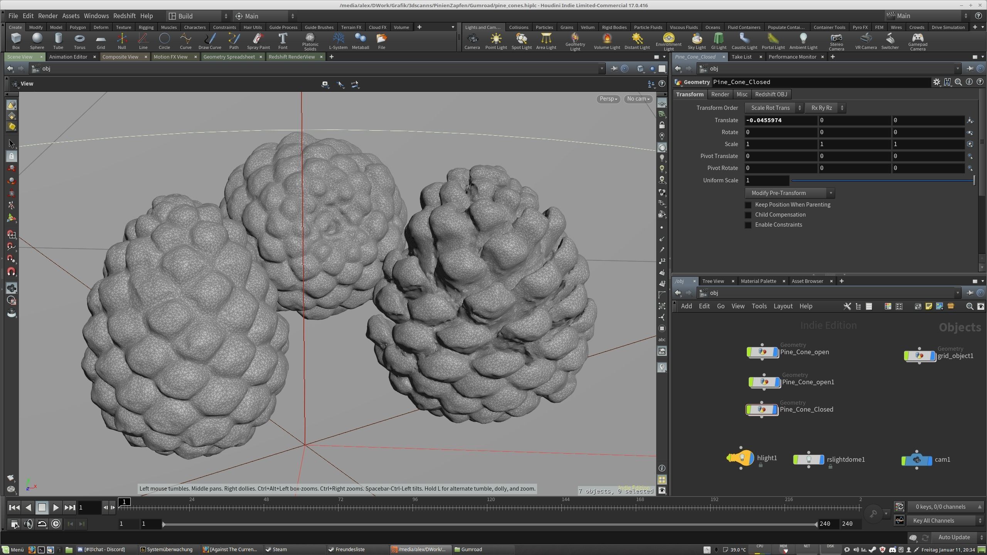Screen dimensions: 987x555
Task: Select the Draw Curve tool
Action: pyautogui.click(x=210, y=41)
